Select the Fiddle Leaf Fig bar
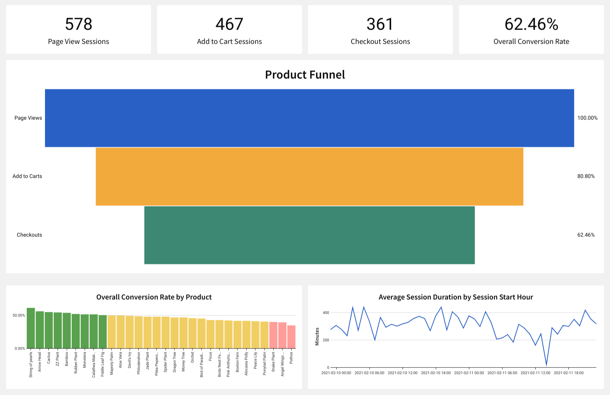Viewport: 610px width, 395px height. click(x=103, y=331)
